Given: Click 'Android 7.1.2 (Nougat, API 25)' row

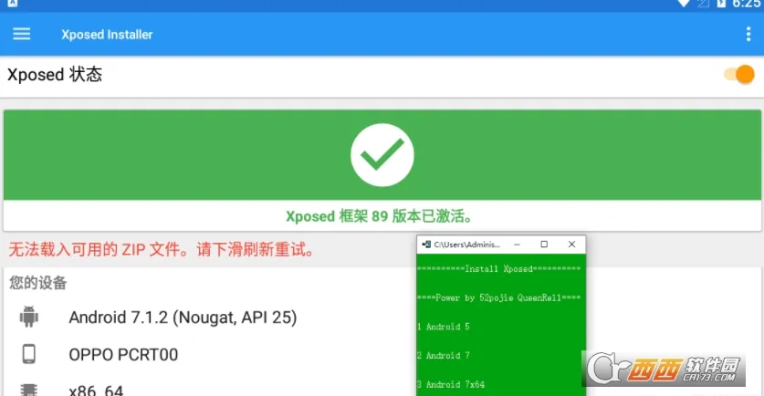Looking at the screenshot, I should (x=183, y=318).
